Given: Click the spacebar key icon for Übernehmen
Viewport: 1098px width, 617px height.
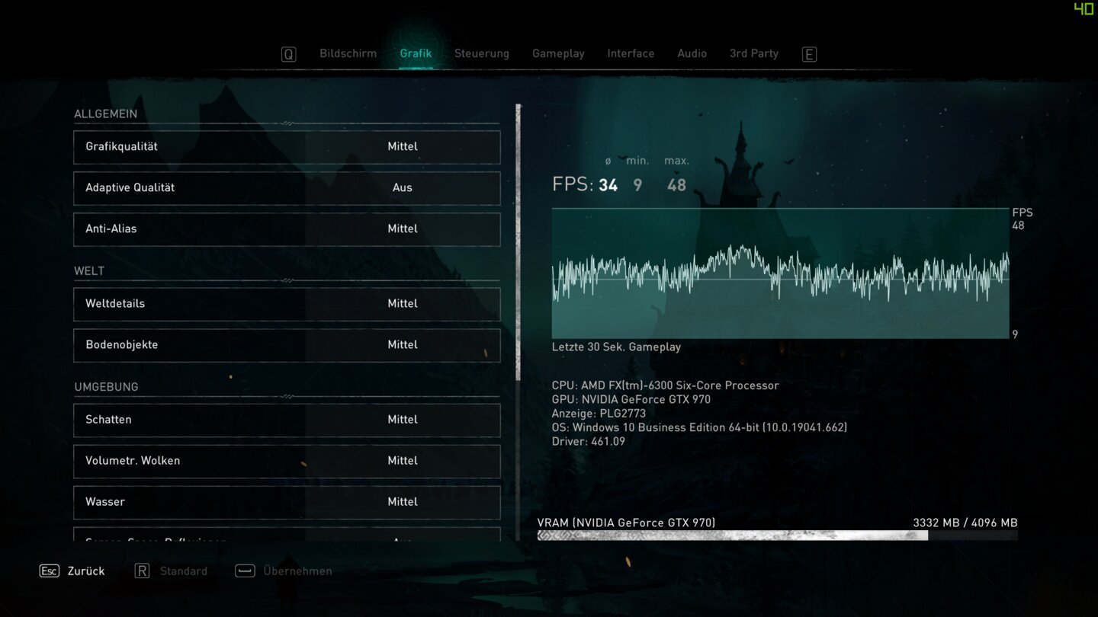Looking at the screenshot, I should 245,571.
